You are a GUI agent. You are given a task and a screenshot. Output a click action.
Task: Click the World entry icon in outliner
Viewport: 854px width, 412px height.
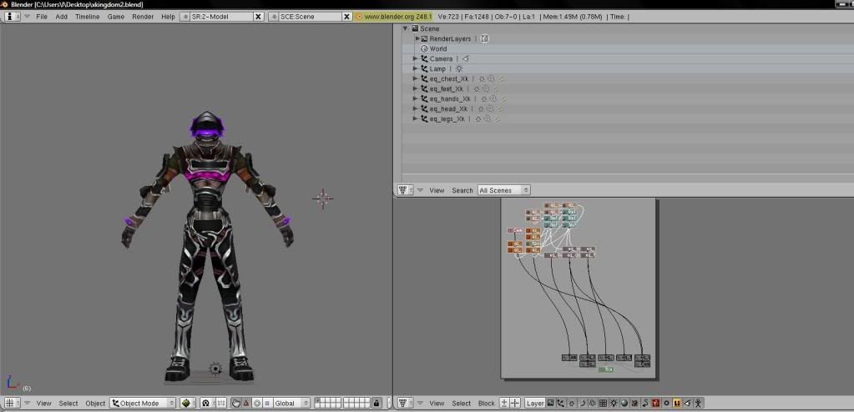pos(424,48)
